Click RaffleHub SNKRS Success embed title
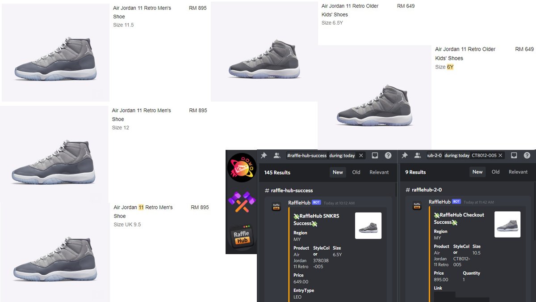The width and height of the screenshot is (536, 302). 316,219
